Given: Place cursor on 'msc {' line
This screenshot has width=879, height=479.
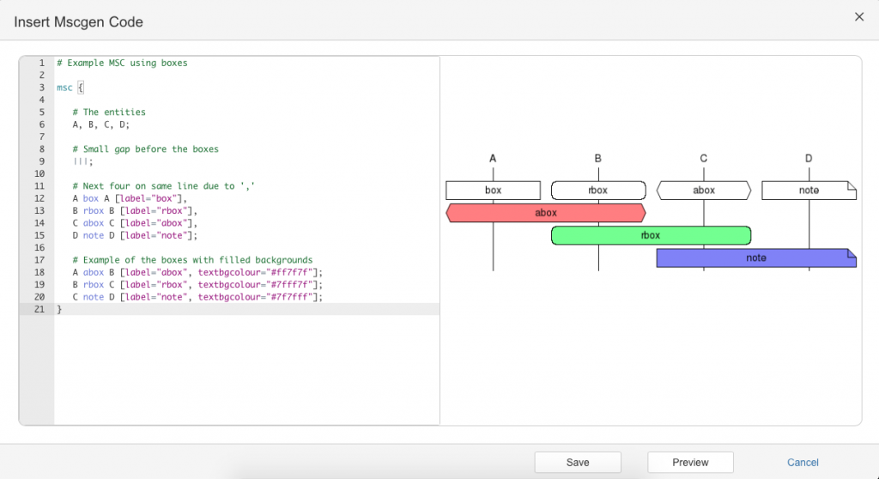Looking at the screenshot, I should point(70,88).
